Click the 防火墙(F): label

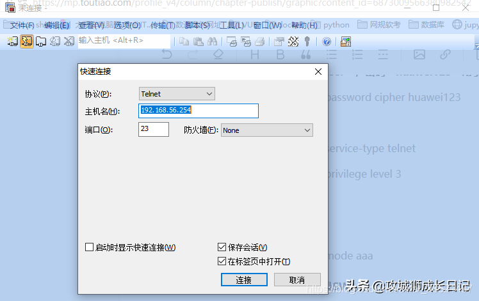pyautogui.click(x=201, y=130)
